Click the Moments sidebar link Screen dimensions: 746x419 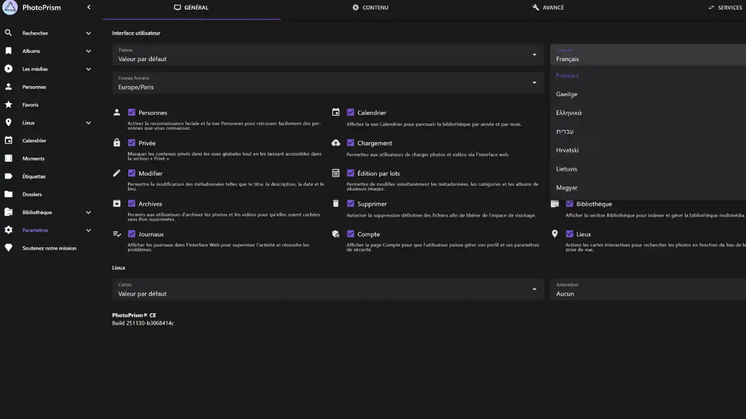point(33,159)
